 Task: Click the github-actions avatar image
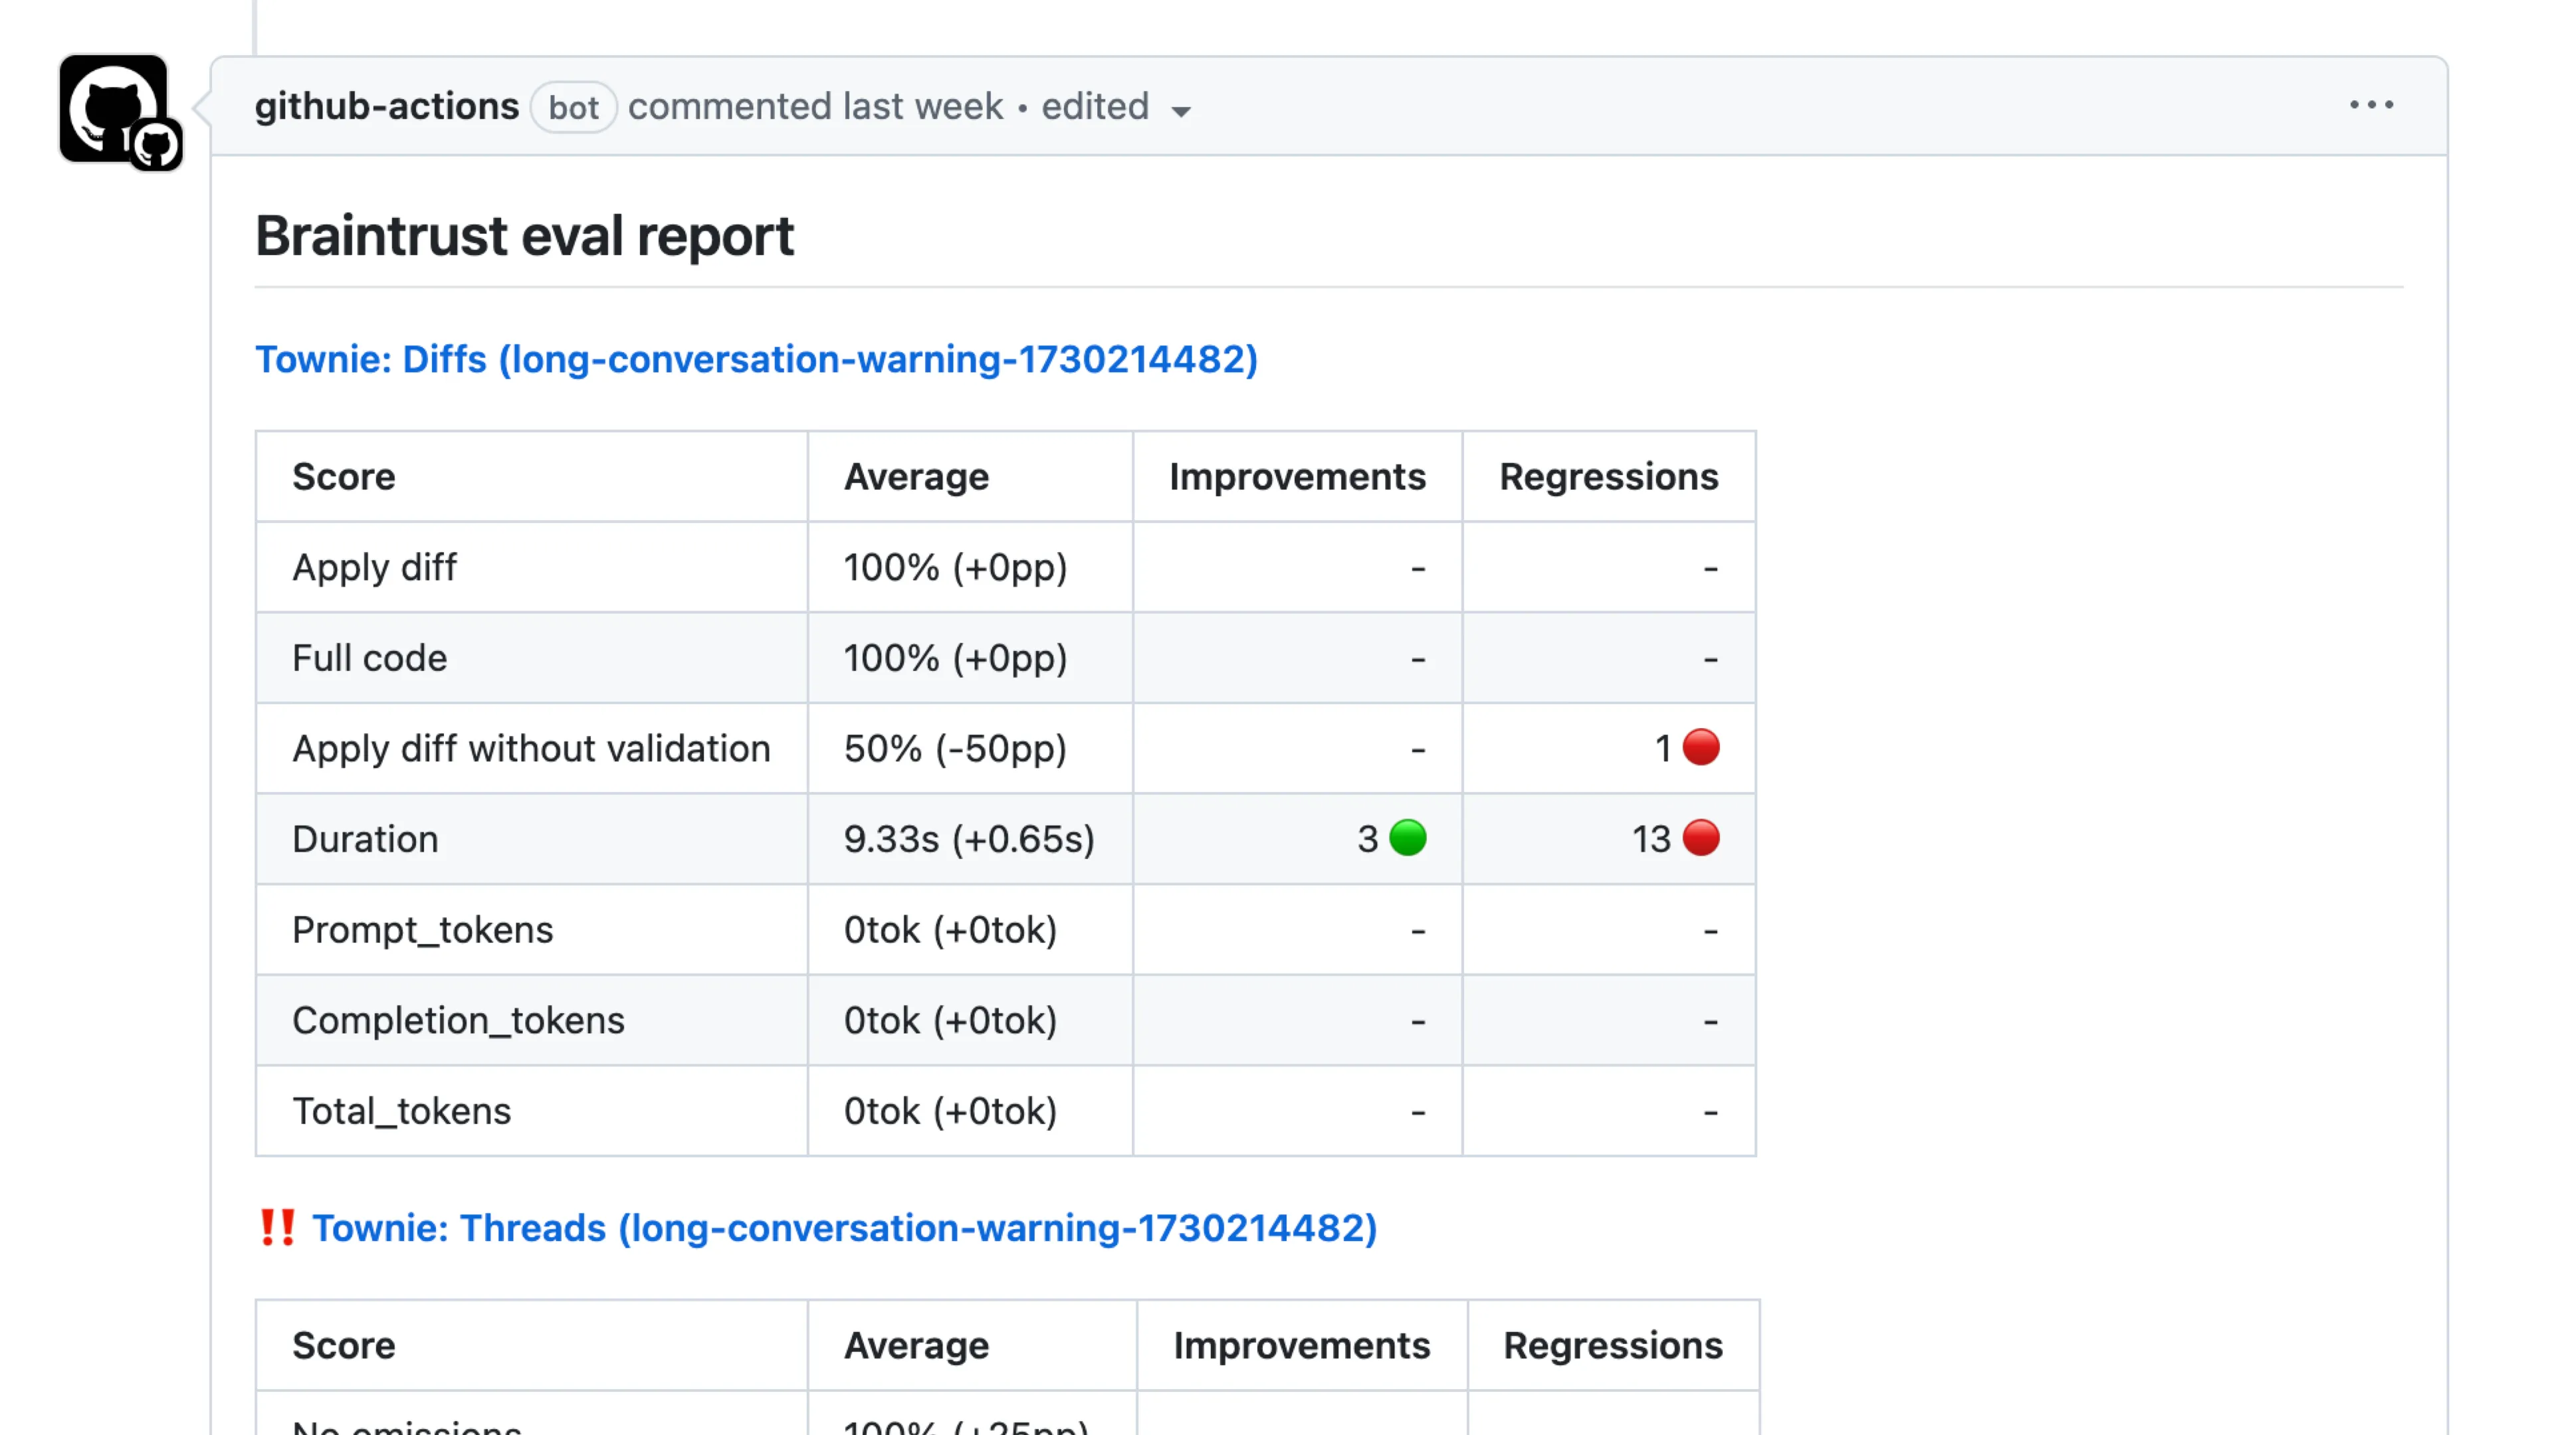pyautogui.click(x=103, y=102)
